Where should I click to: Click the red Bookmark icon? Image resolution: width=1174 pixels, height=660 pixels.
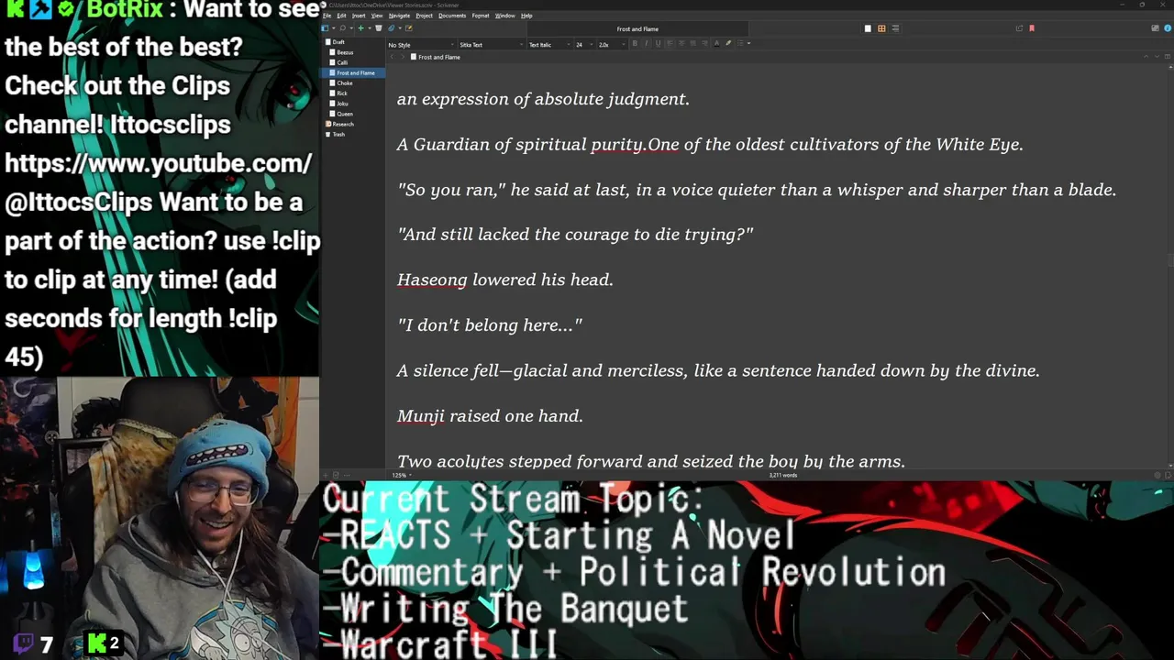pos(1032,28)
